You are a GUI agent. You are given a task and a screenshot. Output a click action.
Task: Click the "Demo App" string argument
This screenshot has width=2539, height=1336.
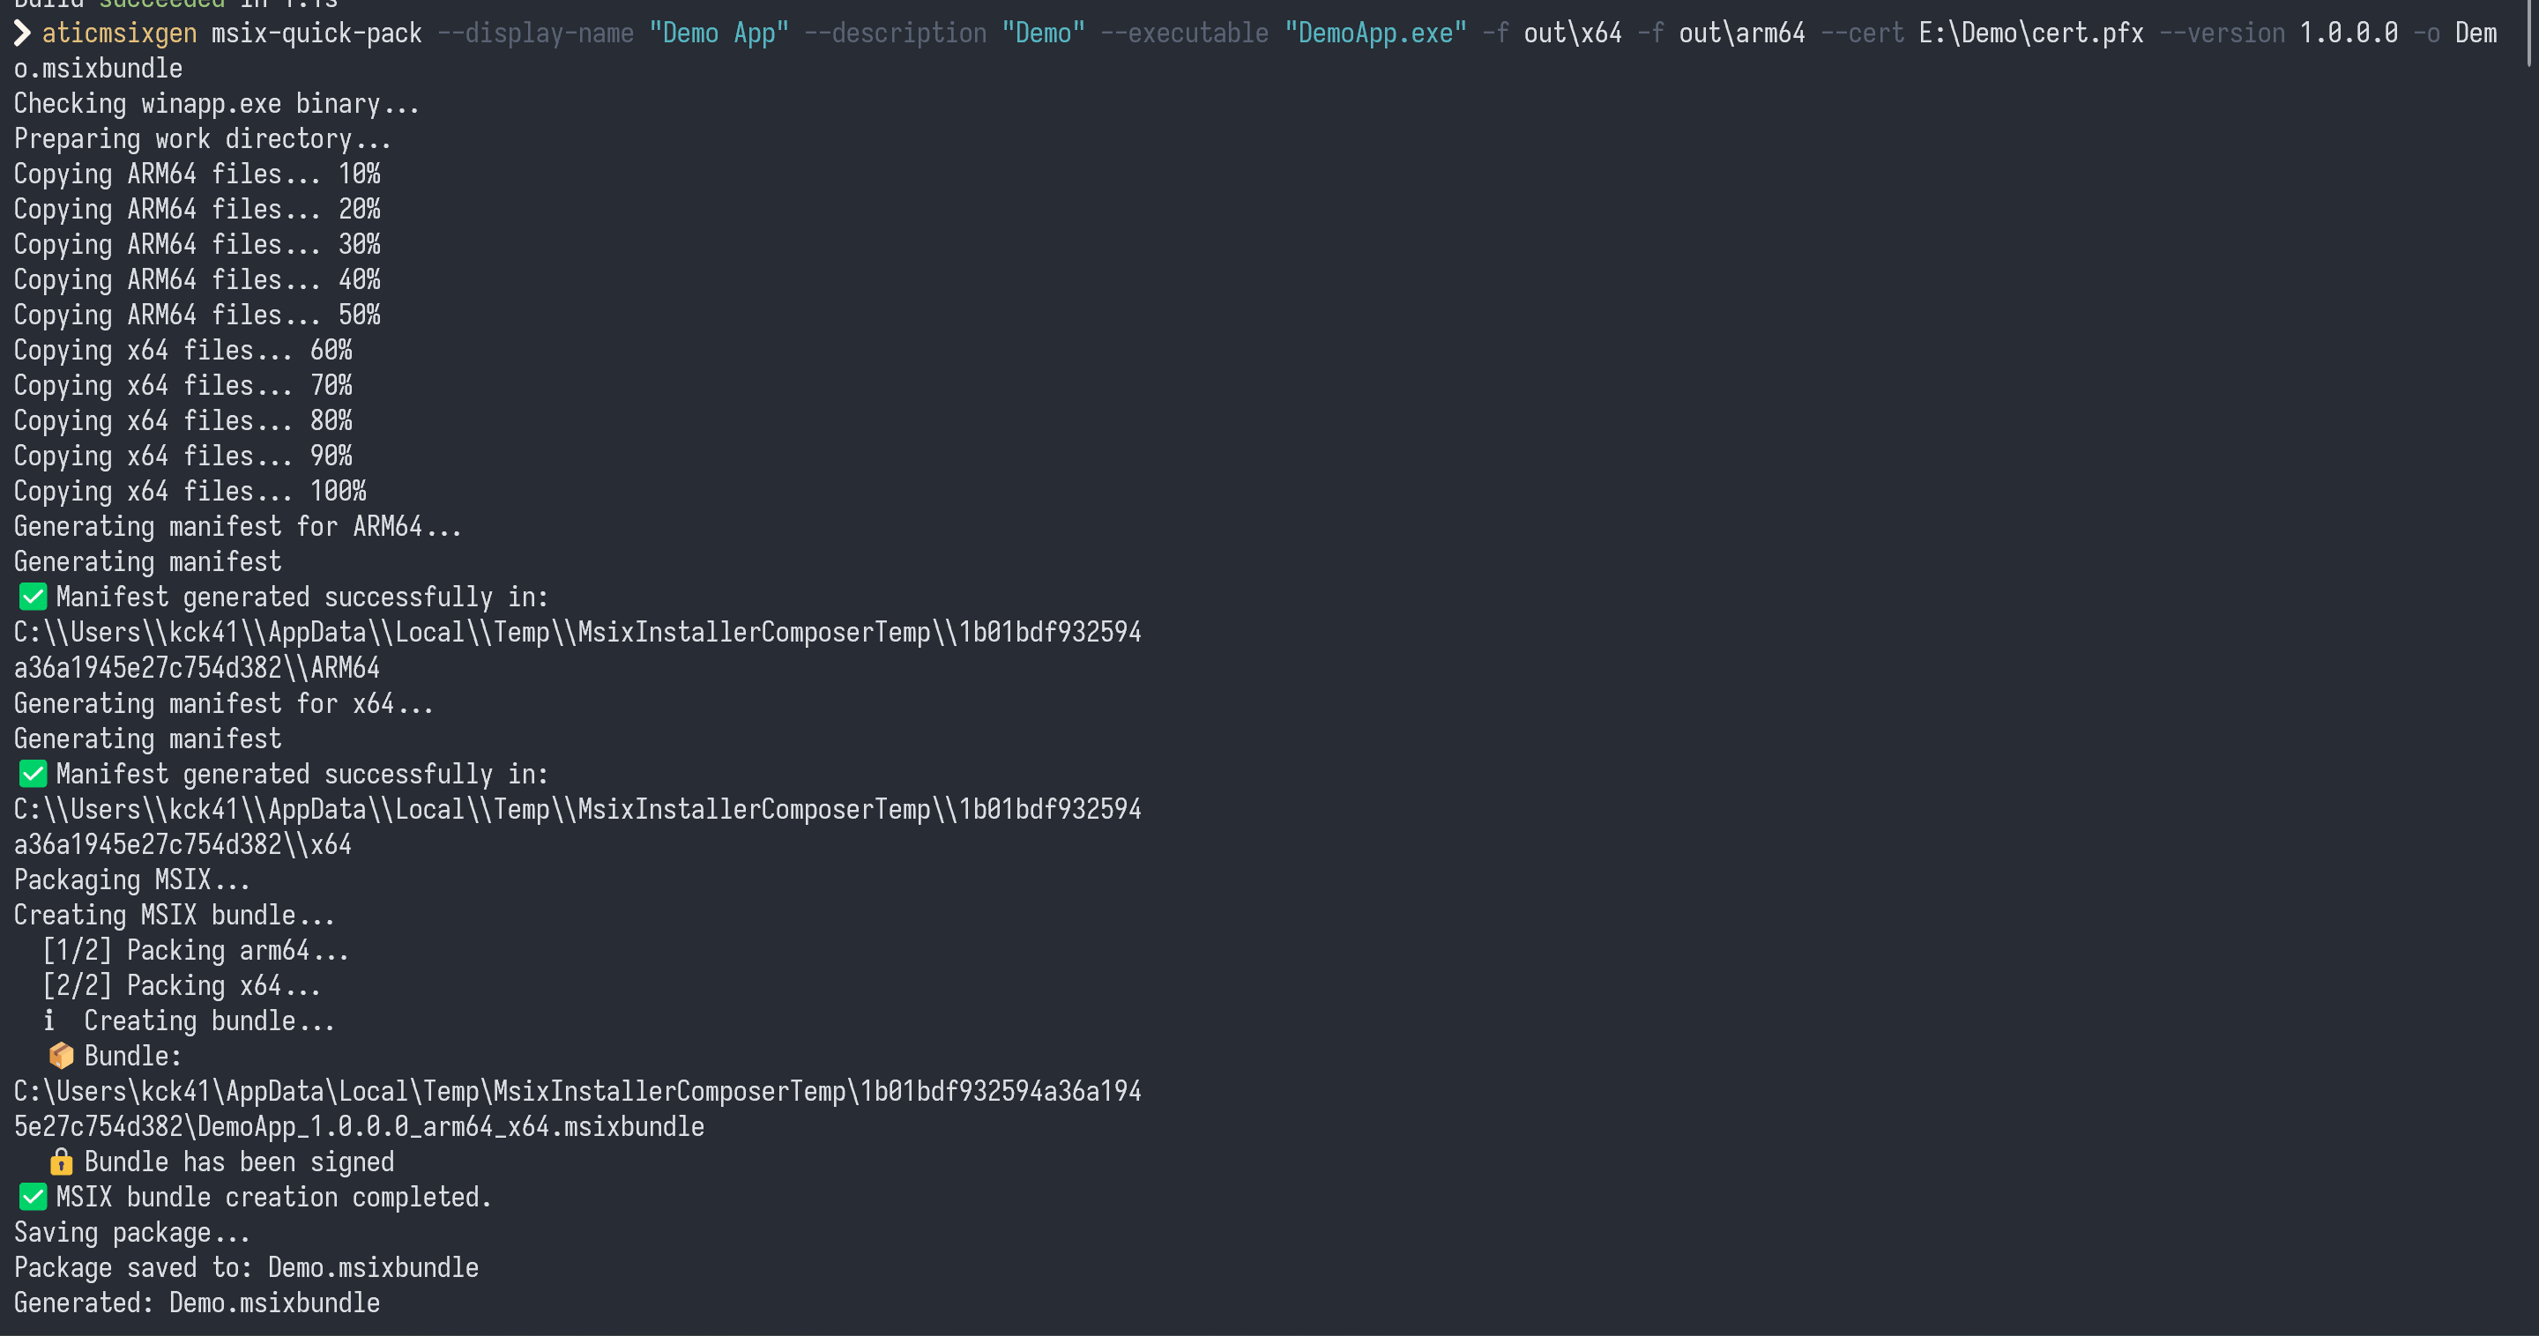tap(719, 33)
